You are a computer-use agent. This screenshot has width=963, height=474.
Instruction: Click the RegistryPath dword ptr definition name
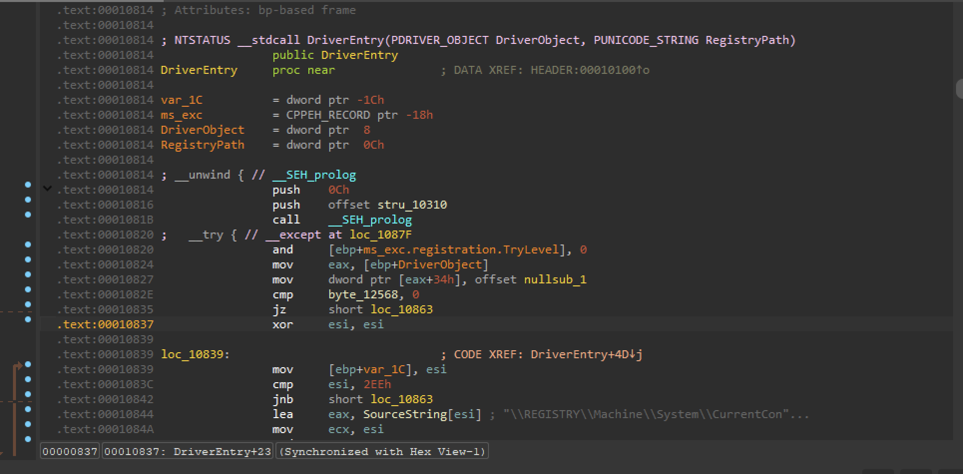point(203,145)
